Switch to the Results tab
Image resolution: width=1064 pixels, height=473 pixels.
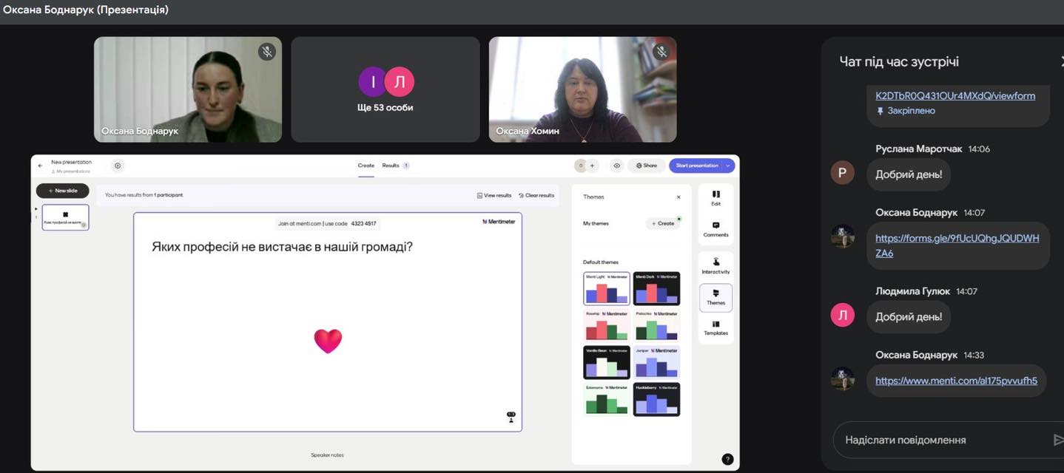point(391,166)
